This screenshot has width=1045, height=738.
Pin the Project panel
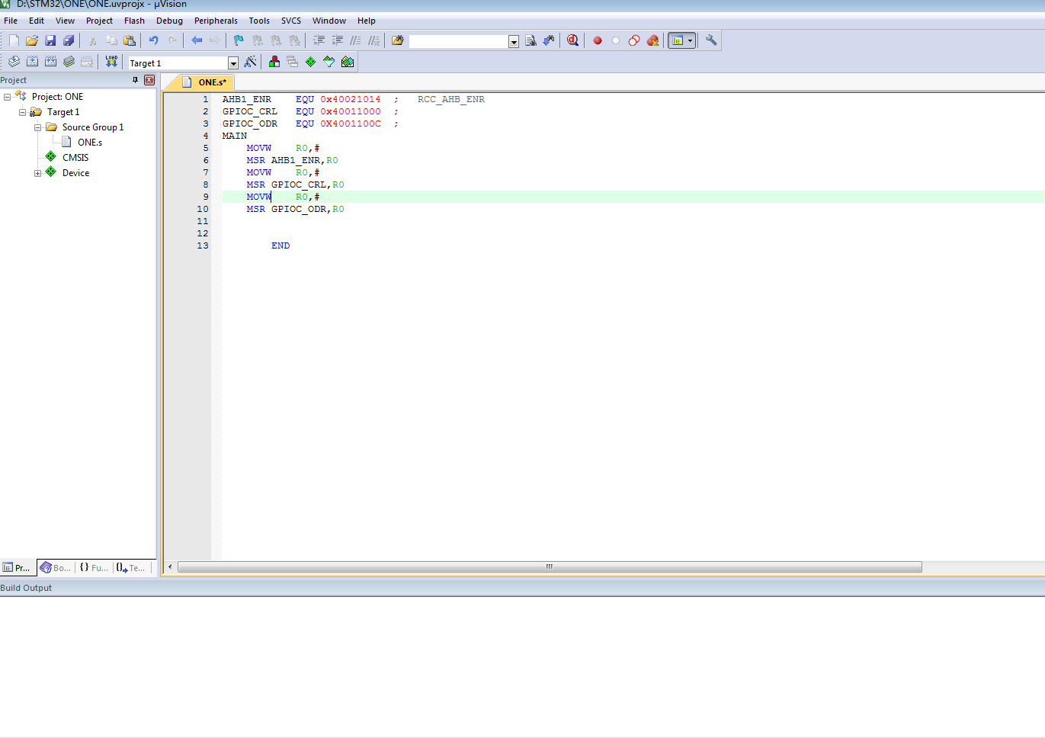tap(136, 80)
